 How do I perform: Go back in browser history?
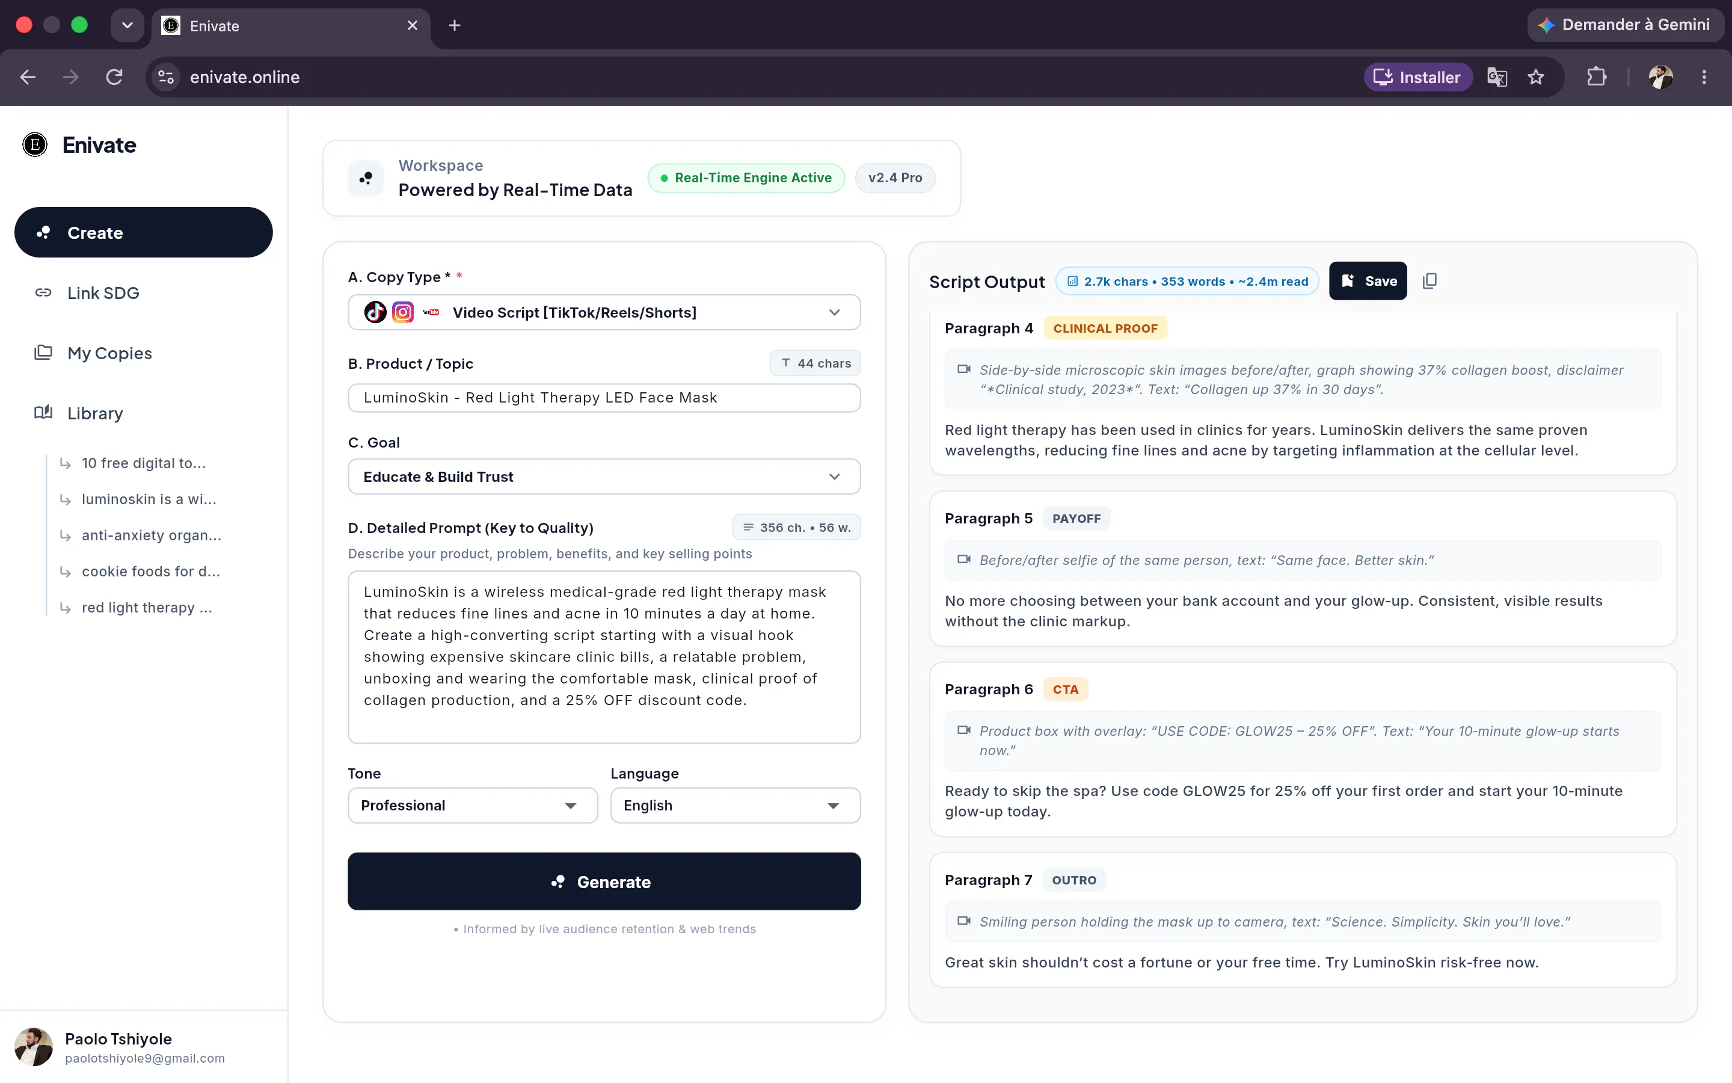tap(28, 78)
